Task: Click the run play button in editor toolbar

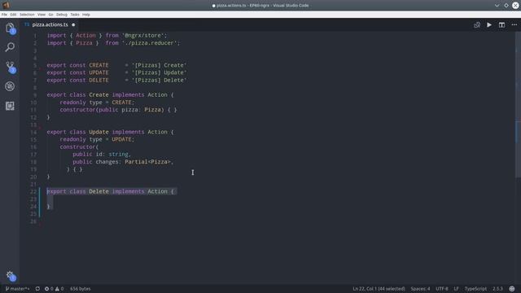Action: click(489, 25)
